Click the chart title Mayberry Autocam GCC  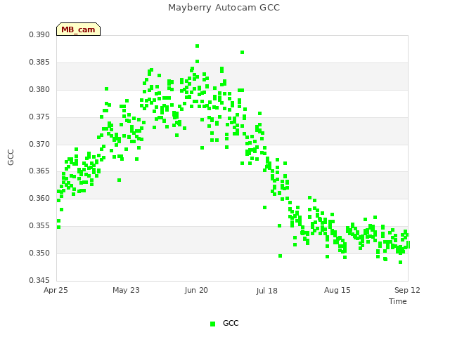224,8
